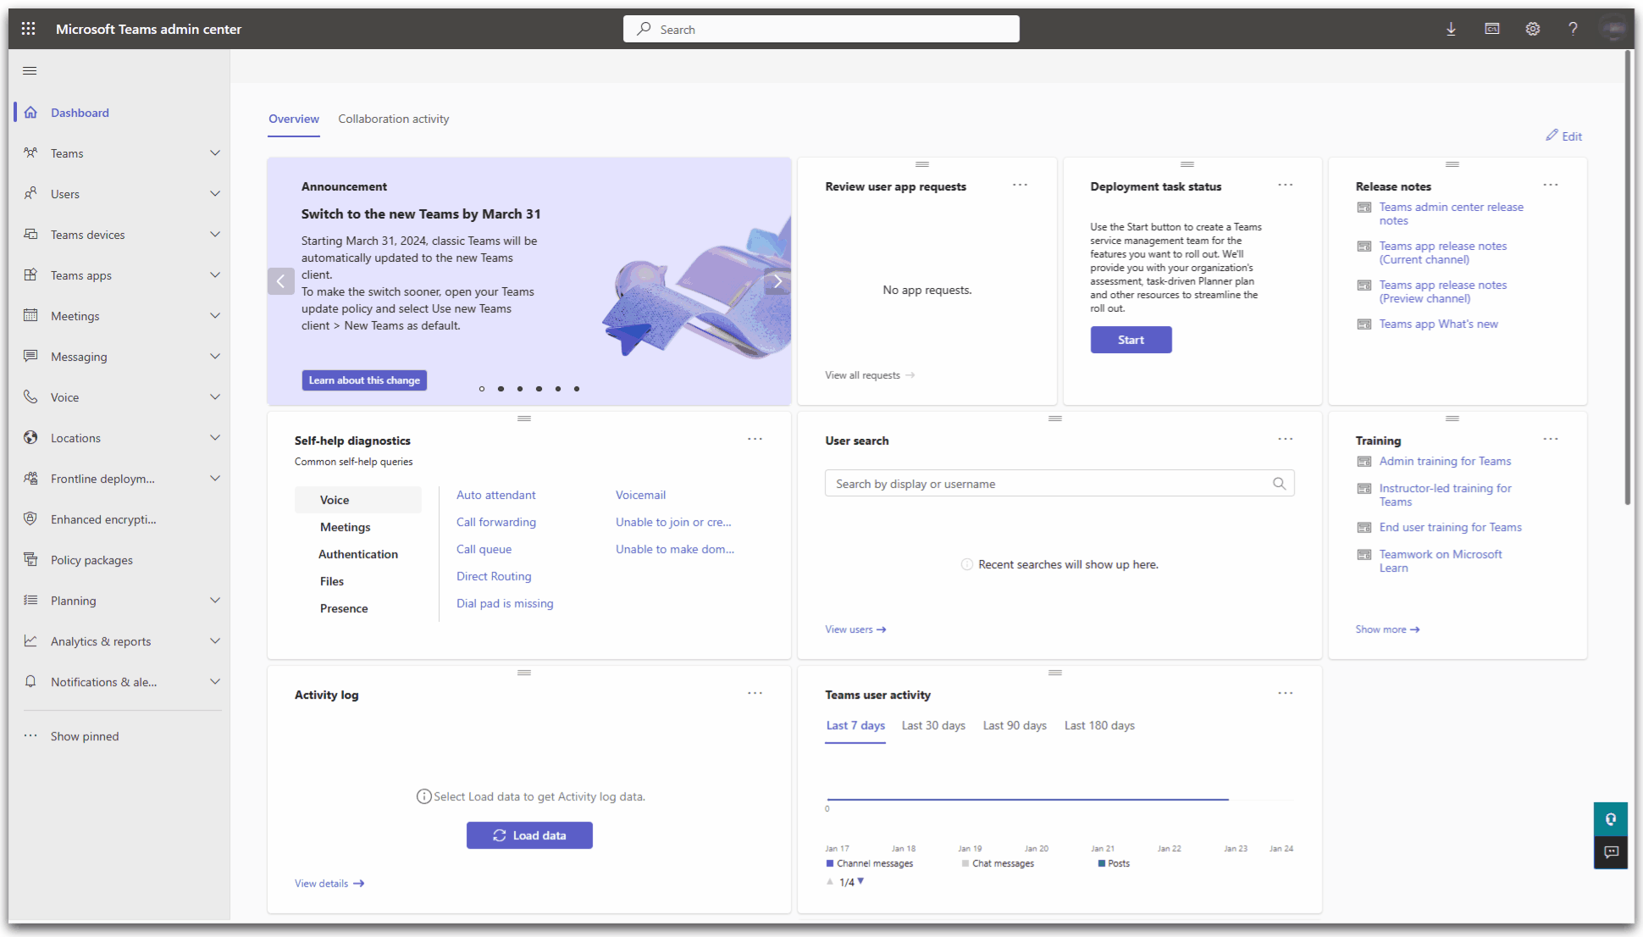Click the Planning list icon
The image size is (1643, 937).
pyautogui.click(x=30, y=601)
